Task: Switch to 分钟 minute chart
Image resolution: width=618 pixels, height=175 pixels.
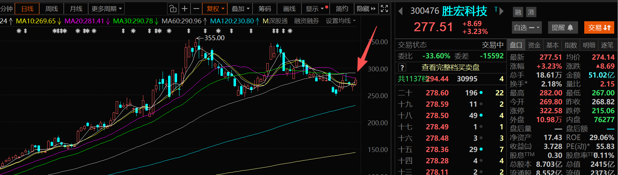Action: pos(7,9)
